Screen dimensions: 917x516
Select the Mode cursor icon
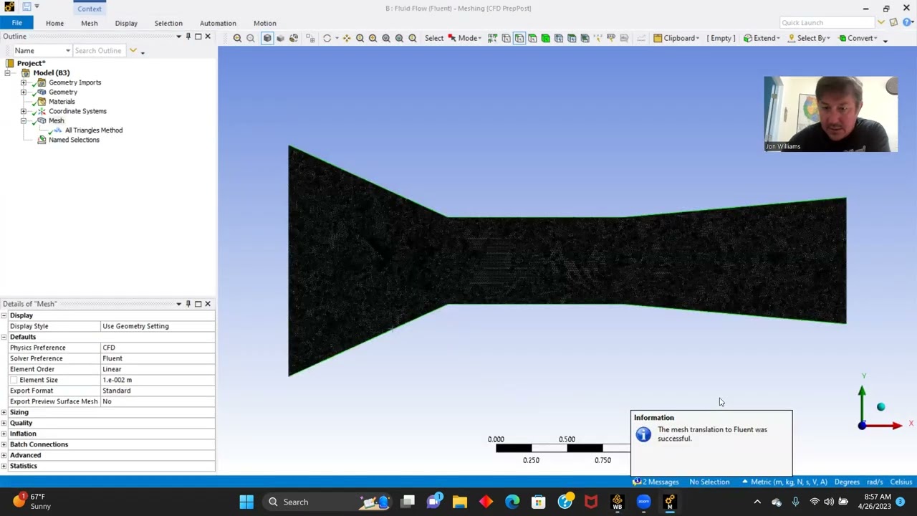(451, 38)
